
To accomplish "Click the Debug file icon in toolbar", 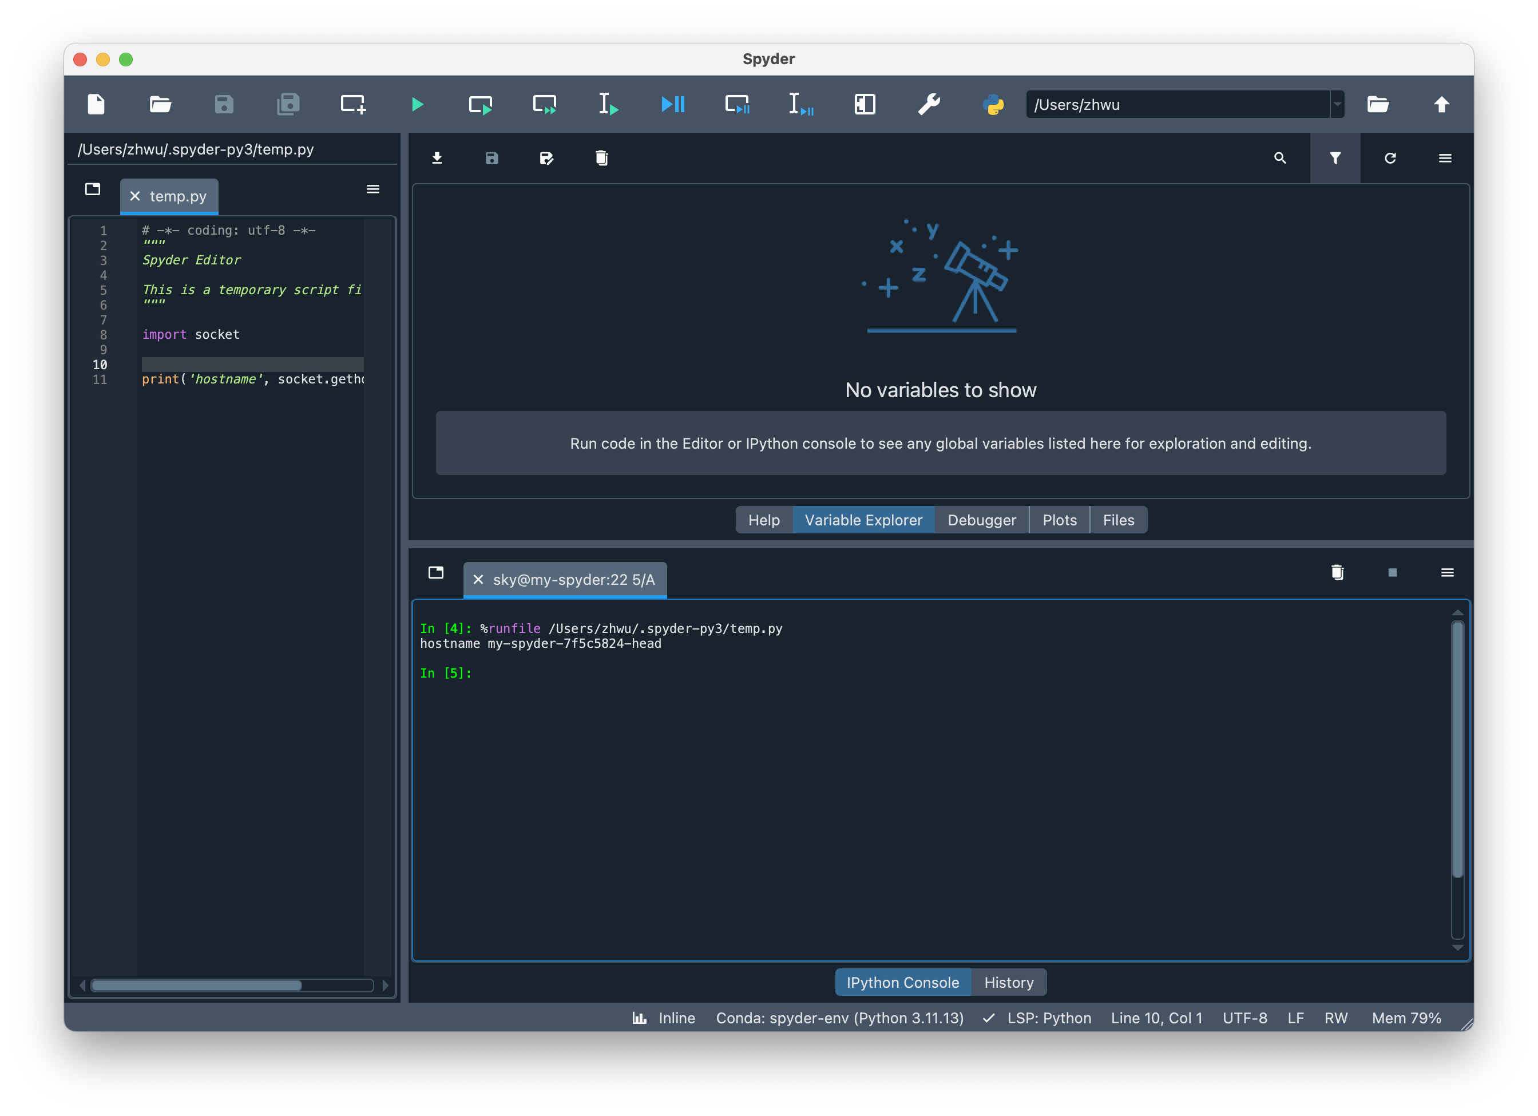I will (x=672, y=105).
